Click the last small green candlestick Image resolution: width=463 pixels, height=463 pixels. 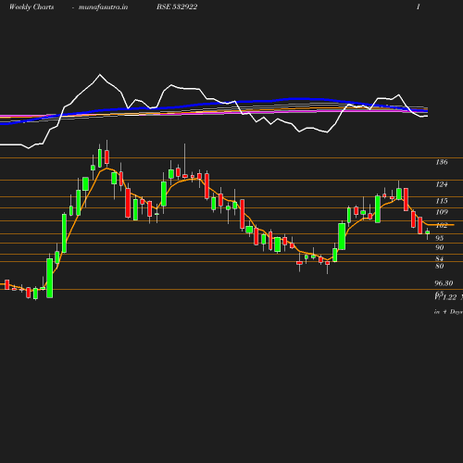pos(428,233)
